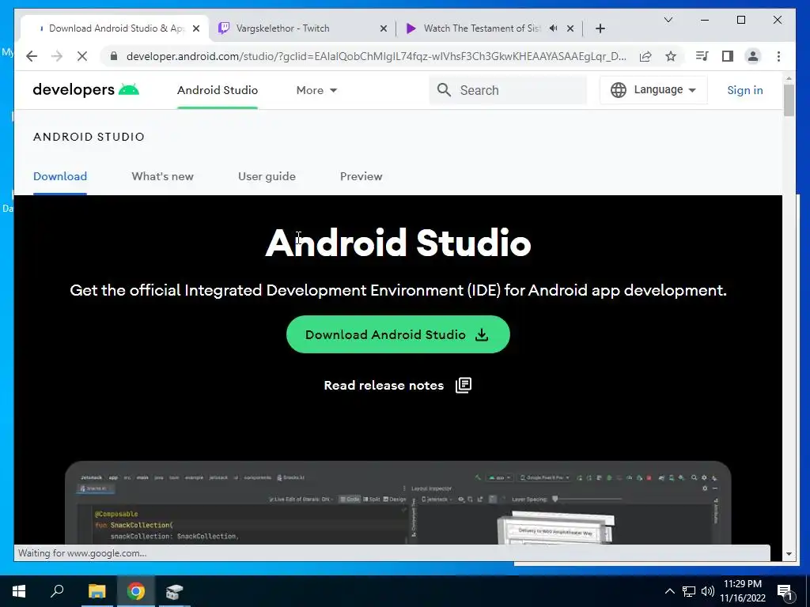The width and height of the screenshot is (810, 607).
Task: Click the release notes document icon
Action: pyautogui.click(x=464, y=385)
